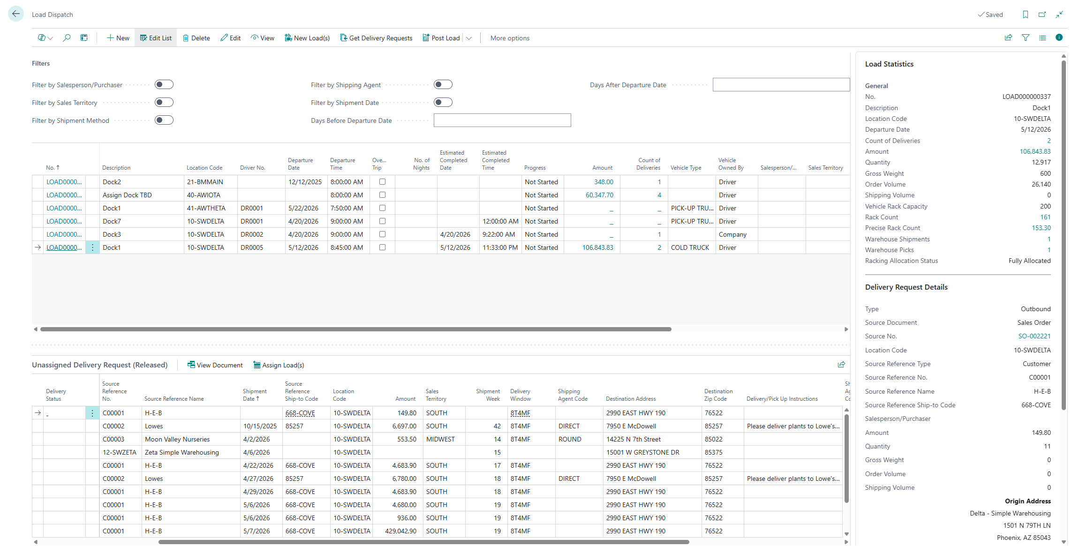This screenshot has height=546, width=1072.
Task: Open More options menu
Action: pyautogui.click(x=510, y=38)
